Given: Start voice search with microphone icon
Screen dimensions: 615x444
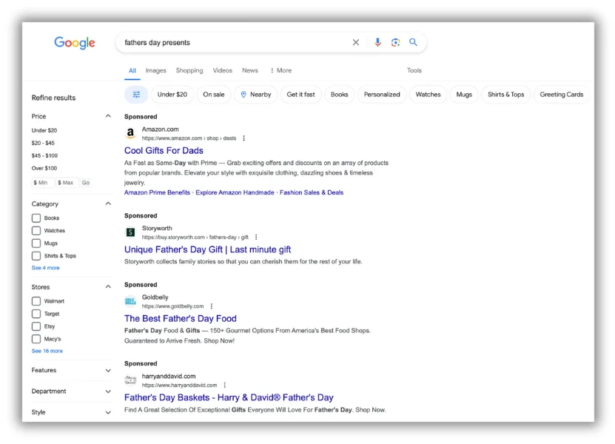Looking at the screenshot, I should pos(377,42).
